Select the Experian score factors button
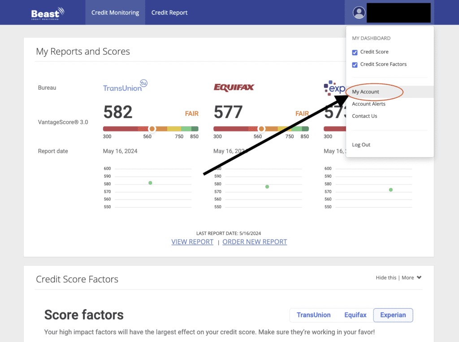 pos(393,315)
